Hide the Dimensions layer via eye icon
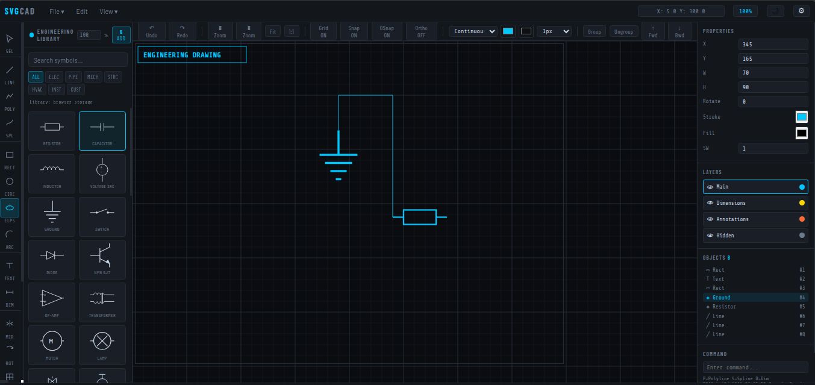 [x=710, y=203]
